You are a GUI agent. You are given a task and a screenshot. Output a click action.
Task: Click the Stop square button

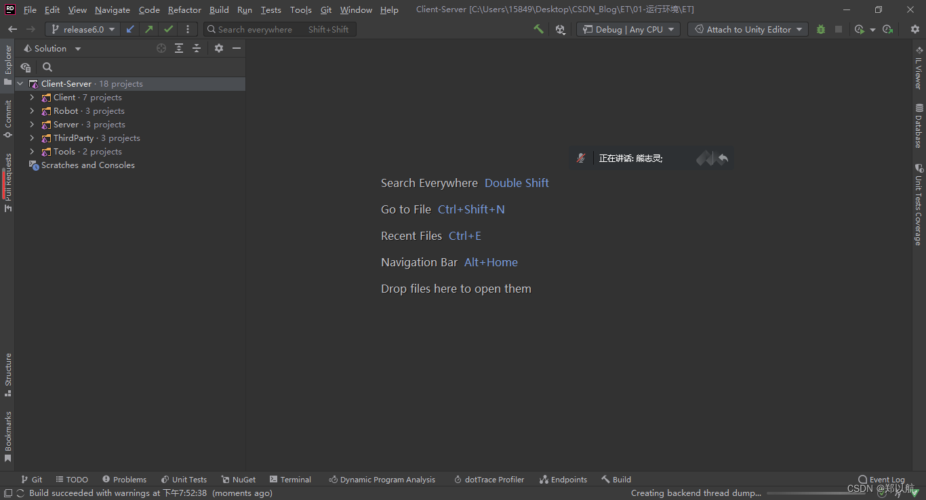pyautogui.click(x=839, y=29)
